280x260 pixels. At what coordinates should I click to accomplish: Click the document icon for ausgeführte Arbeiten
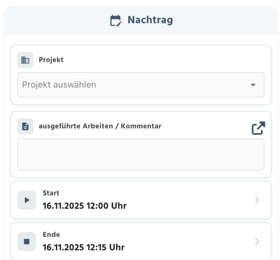click(25, 126)
